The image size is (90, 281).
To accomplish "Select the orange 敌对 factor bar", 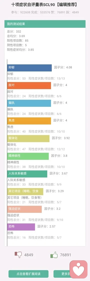I will point(29,86).
